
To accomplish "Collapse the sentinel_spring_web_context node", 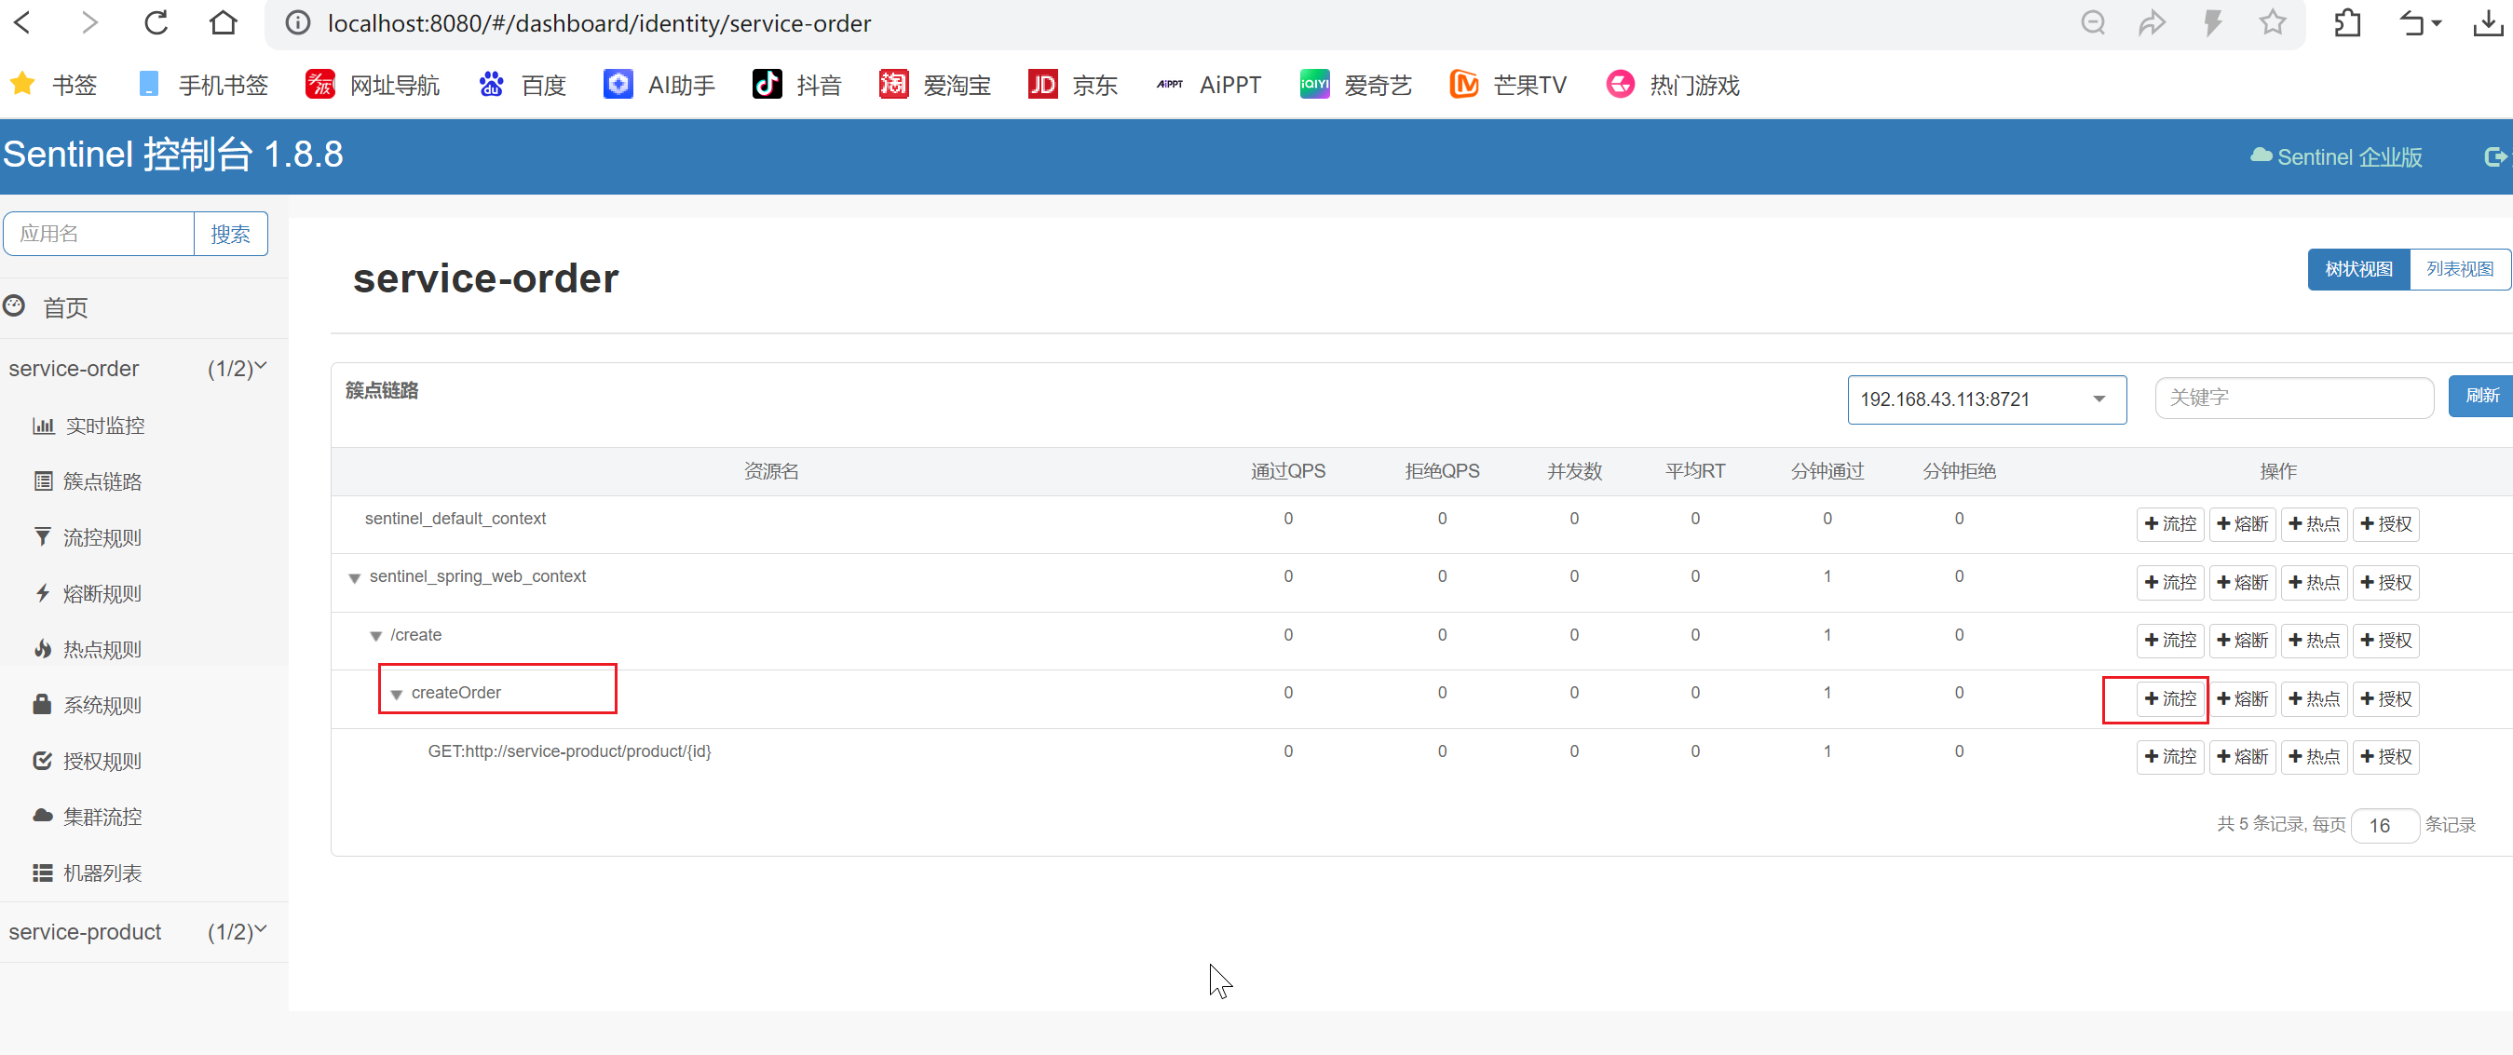I will point(354,578).
